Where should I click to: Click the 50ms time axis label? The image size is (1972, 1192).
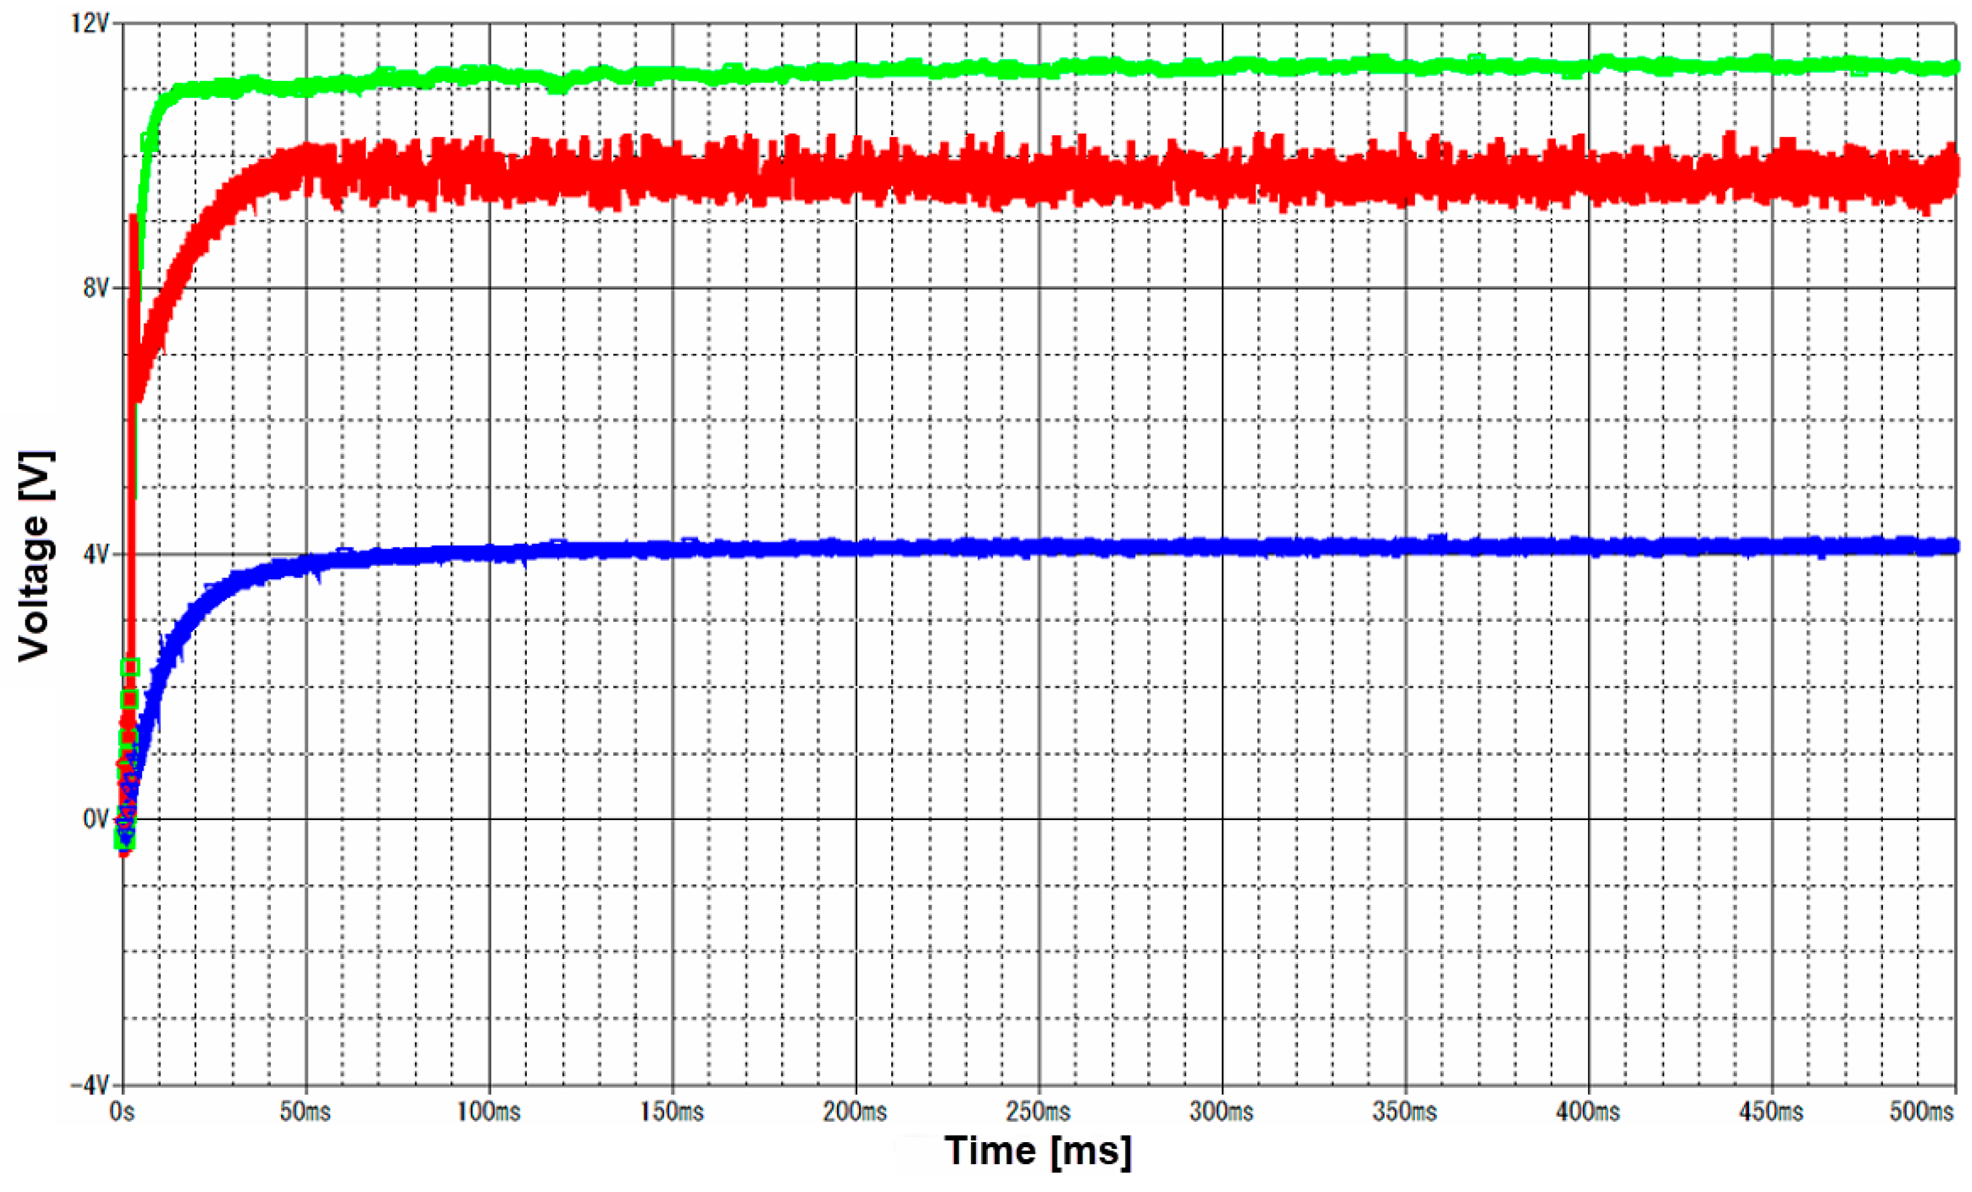pyautogui.click(x=305, y=1112)
